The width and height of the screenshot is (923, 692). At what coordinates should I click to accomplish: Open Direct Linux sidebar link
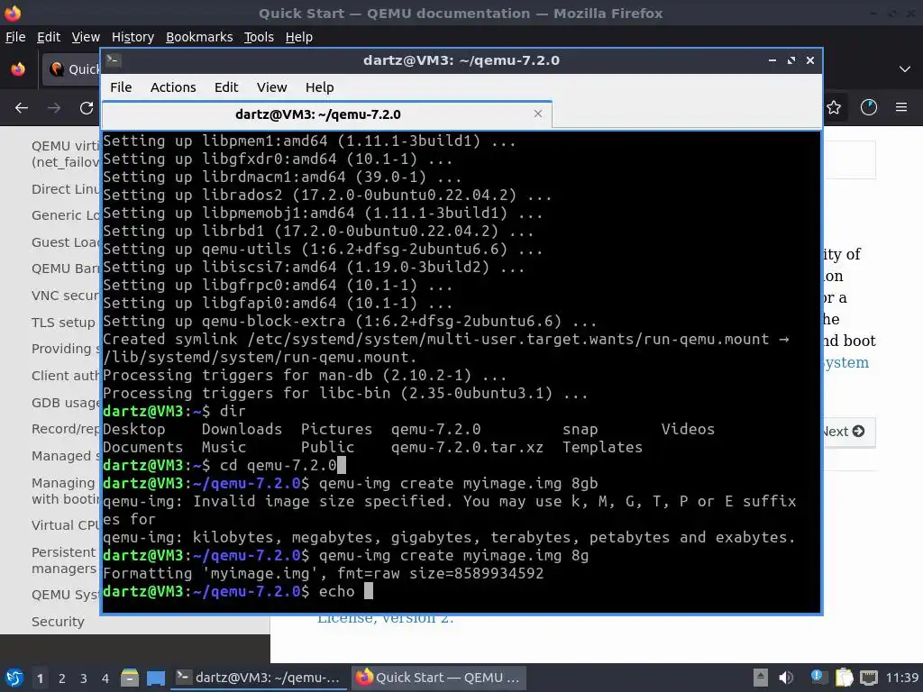pyautogui.click(x=65, y=189)
